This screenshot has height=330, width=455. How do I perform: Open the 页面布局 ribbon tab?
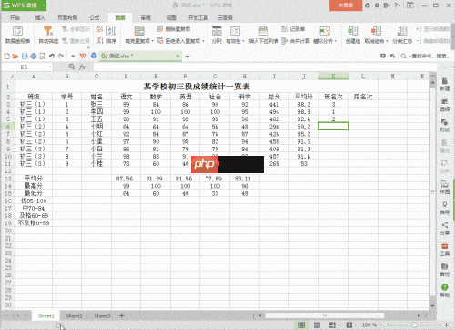[67, 18]
